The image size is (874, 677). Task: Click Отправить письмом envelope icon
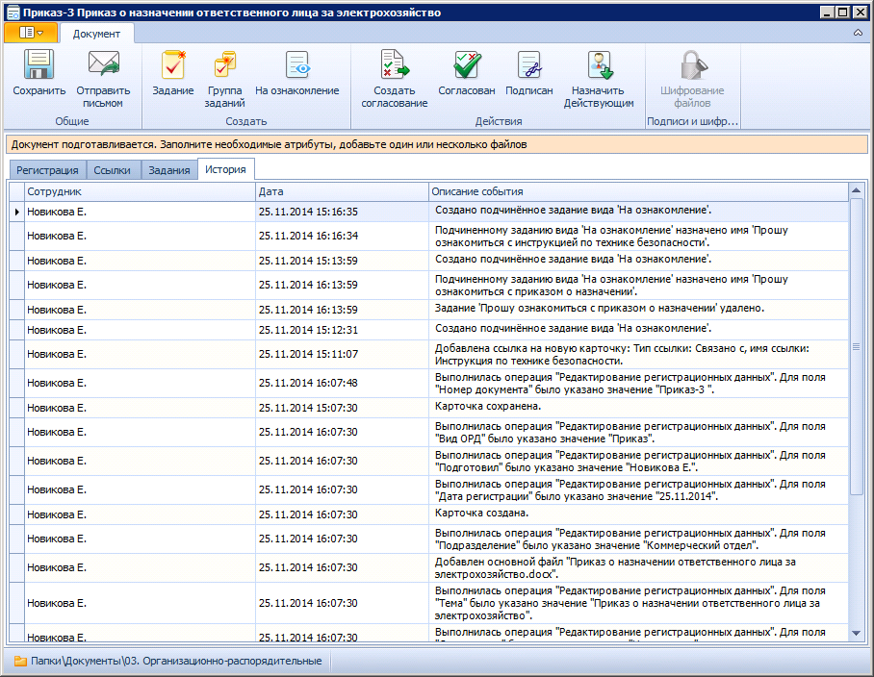[x=102, y=65]
